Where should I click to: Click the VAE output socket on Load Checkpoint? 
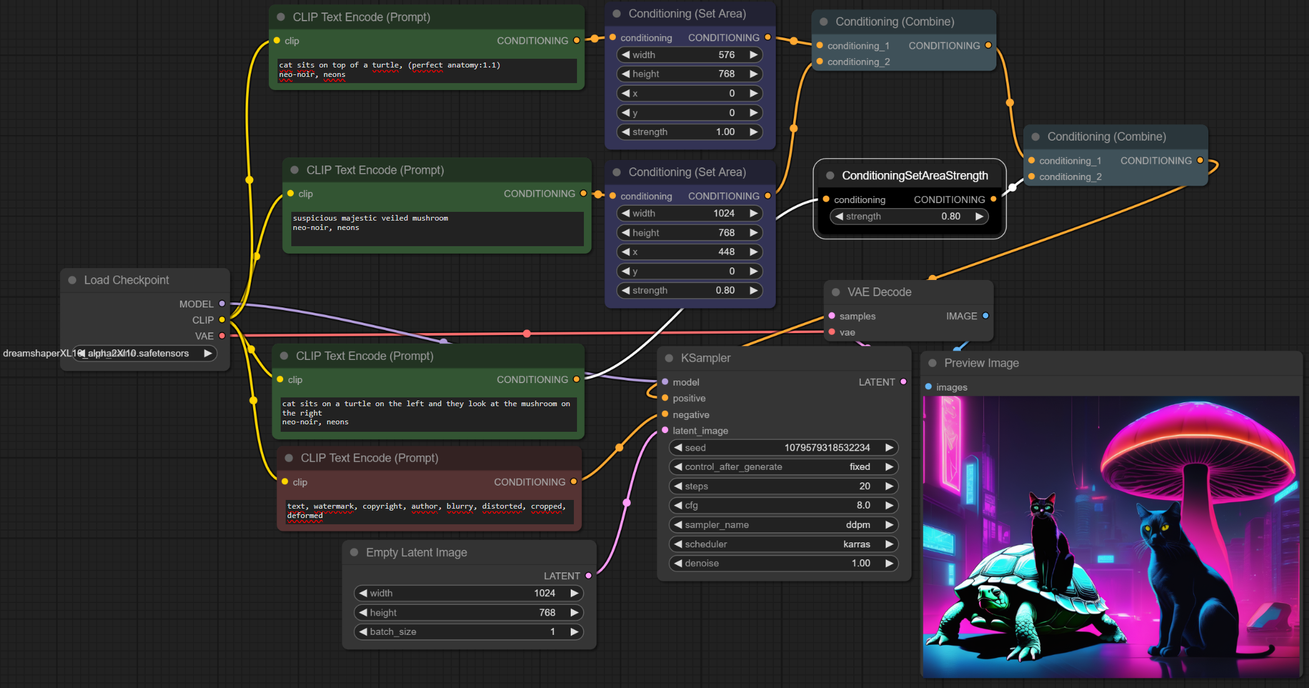(222, 336)
